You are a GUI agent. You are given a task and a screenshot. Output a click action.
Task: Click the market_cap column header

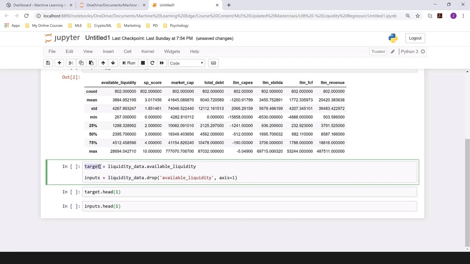coord(183,83)
